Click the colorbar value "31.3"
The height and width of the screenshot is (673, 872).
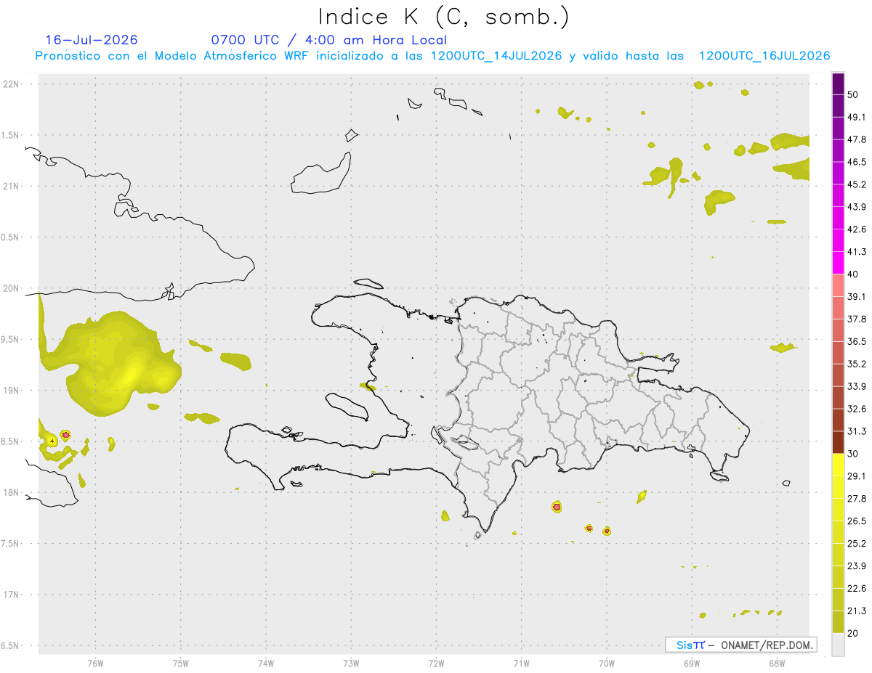tap(857, 431)
